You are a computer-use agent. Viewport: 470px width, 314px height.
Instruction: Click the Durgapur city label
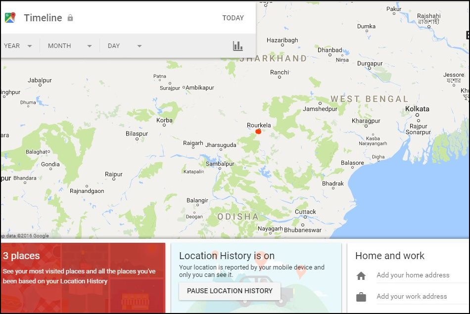tap(370, 63)
